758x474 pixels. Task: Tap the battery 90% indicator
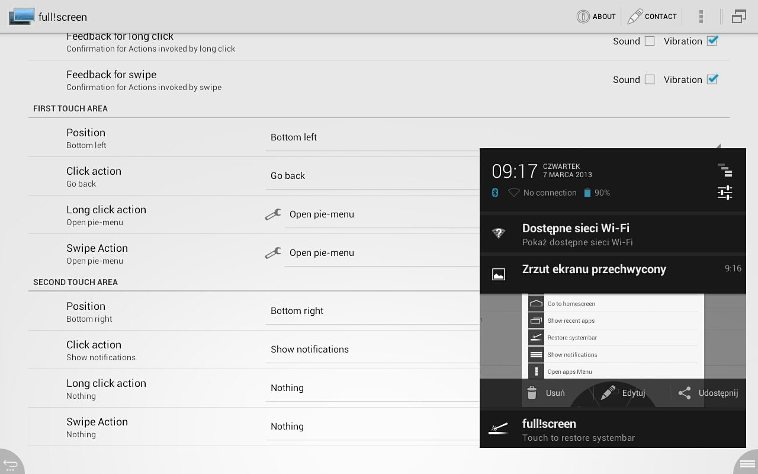click(597, 193)
